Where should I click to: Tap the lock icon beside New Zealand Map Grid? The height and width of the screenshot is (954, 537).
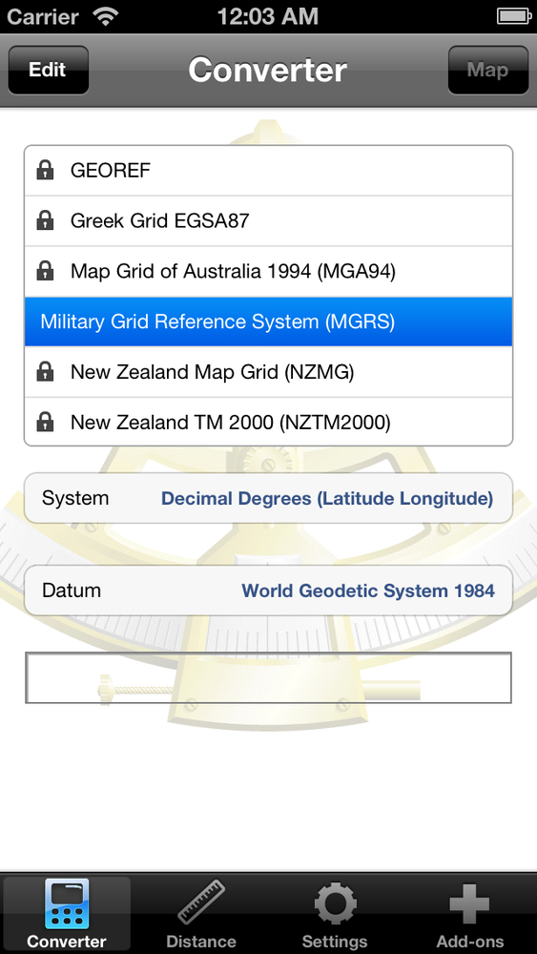coord(45,371)
